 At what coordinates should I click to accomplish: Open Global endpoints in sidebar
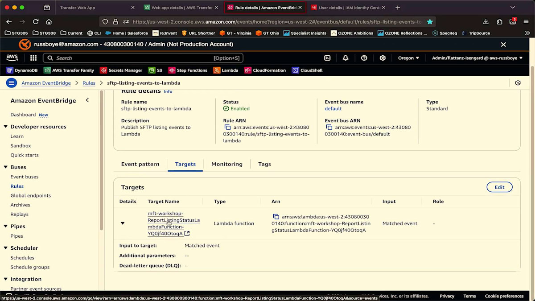point(31,196)
